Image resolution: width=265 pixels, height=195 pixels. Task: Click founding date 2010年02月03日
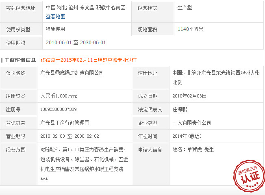click(x=189, y=96)
